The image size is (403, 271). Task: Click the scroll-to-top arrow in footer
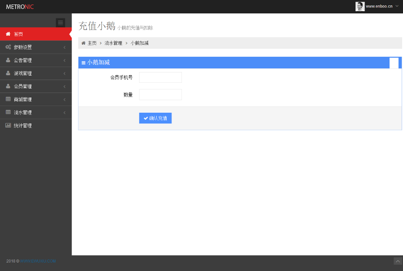click(x=398, y=261)
